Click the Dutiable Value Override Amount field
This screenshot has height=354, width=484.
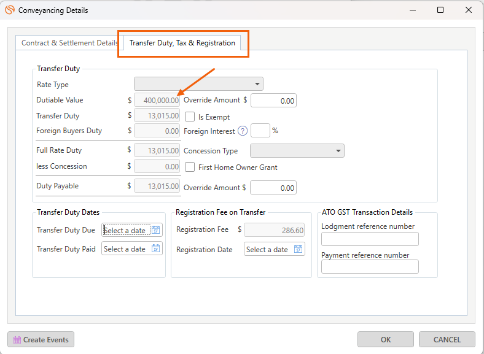pyautogui.click(x=273, y=101)
